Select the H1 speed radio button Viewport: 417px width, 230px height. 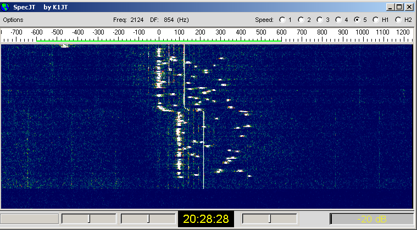[375, 20]
